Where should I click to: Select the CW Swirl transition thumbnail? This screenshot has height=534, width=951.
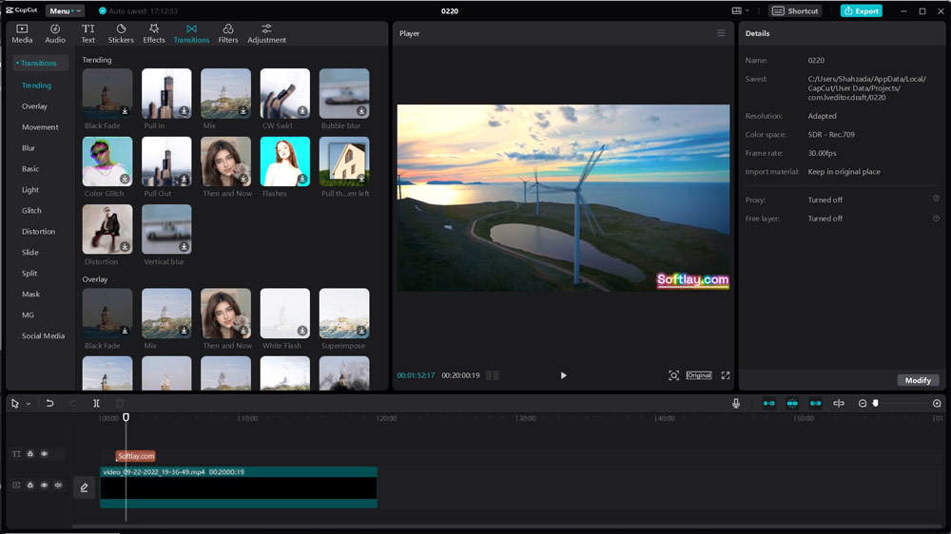tap(285, 93)
